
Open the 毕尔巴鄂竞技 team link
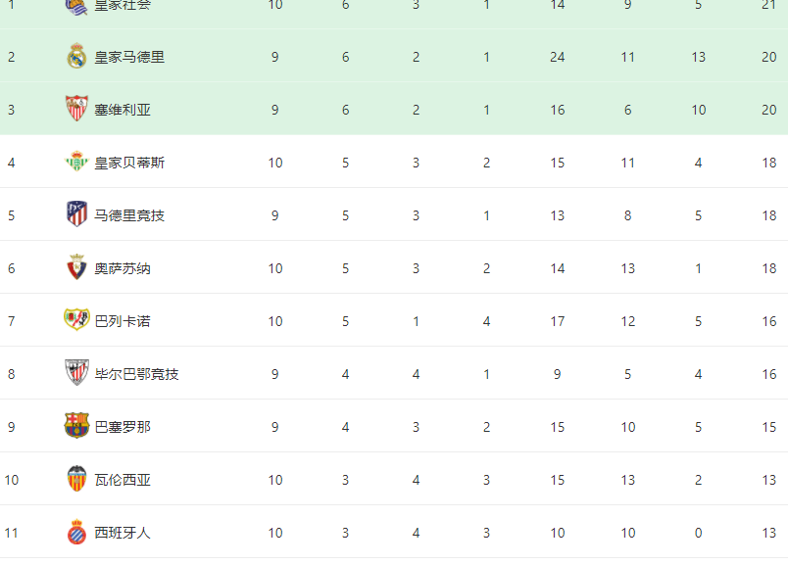(x=136, y=374)
